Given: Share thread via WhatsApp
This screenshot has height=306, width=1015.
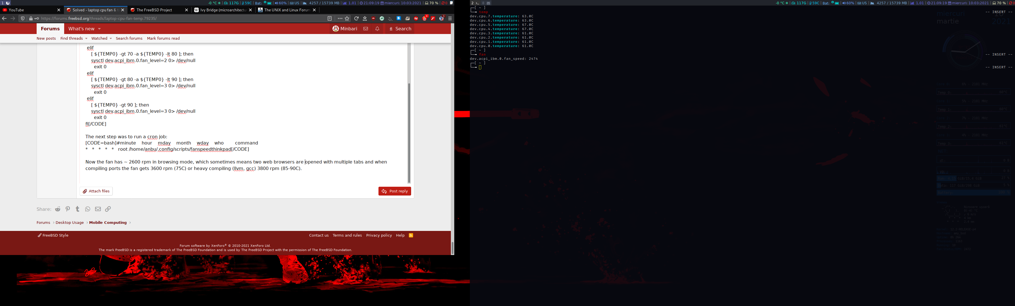Looking at the screenshot, I should (87, 209).
